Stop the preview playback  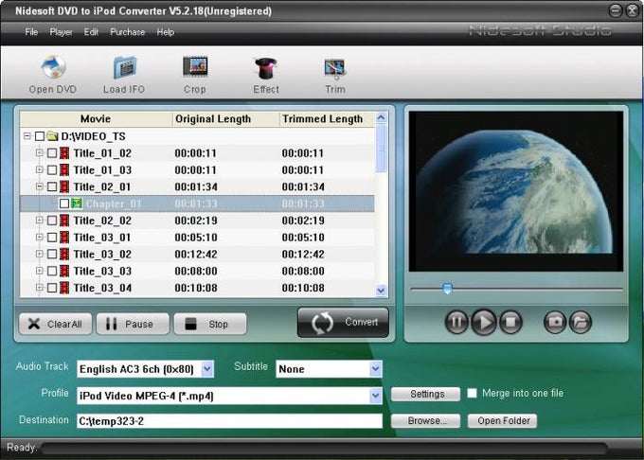point(510,322)
